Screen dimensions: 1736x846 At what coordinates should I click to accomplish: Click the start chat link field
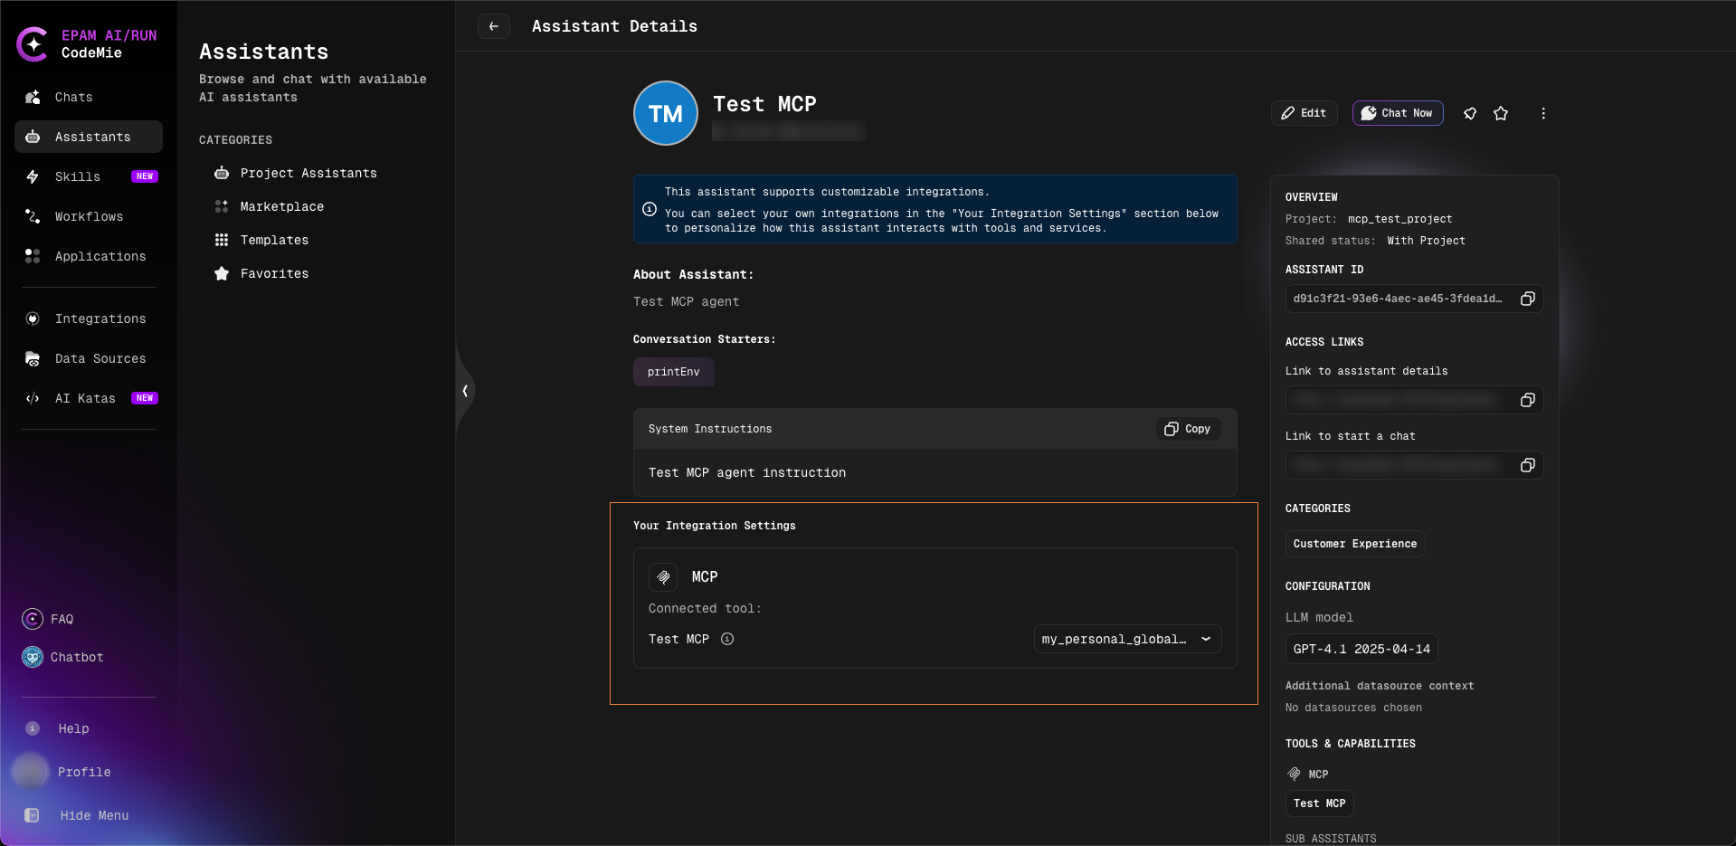point(1414,465)
